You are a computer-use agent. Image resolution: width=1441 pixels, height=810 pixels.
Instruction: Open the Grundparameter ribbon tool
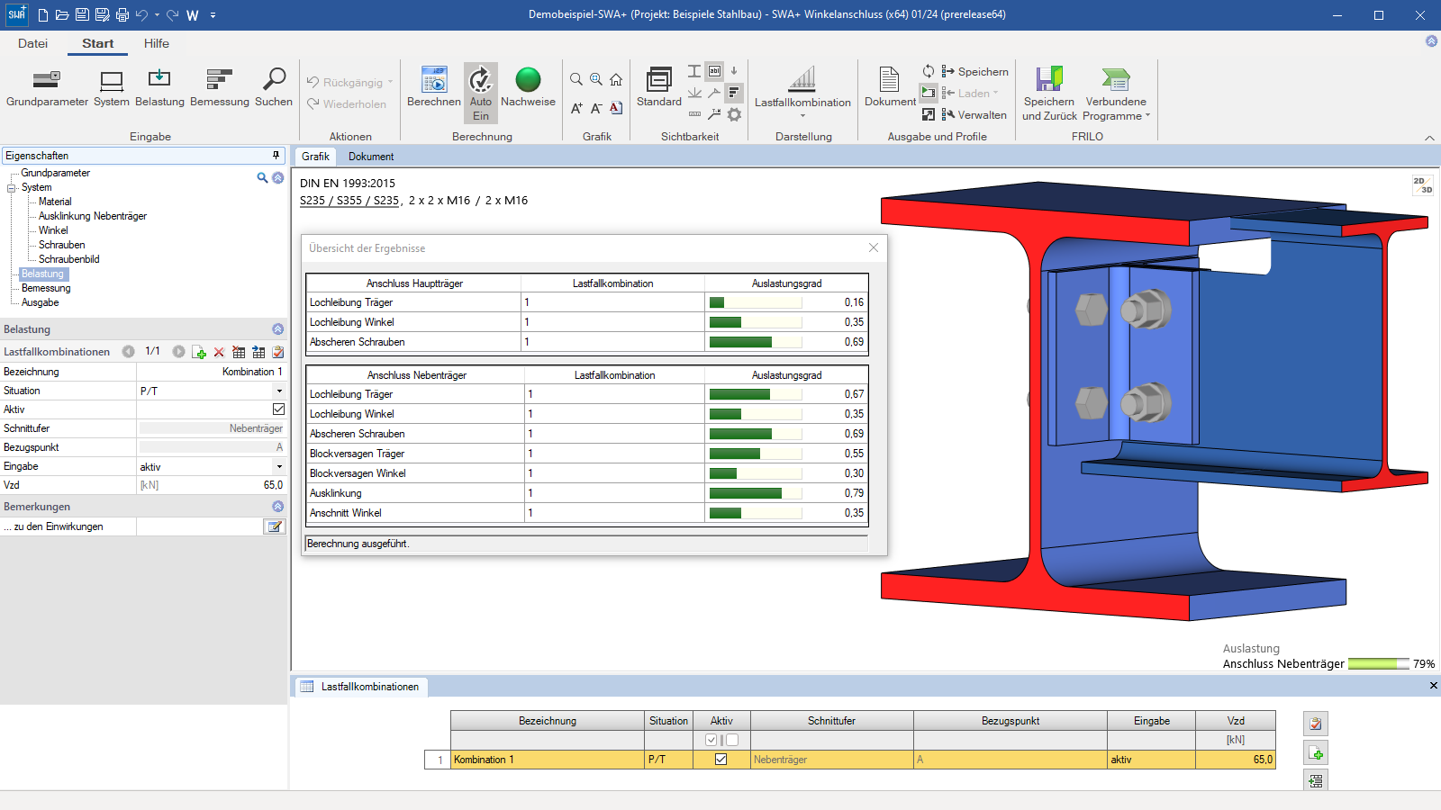(47, 88)
